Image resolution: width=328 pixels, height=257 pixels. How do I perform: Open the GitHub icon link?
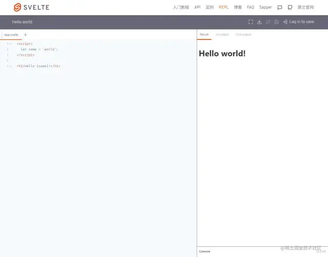(x=290, y=8)
